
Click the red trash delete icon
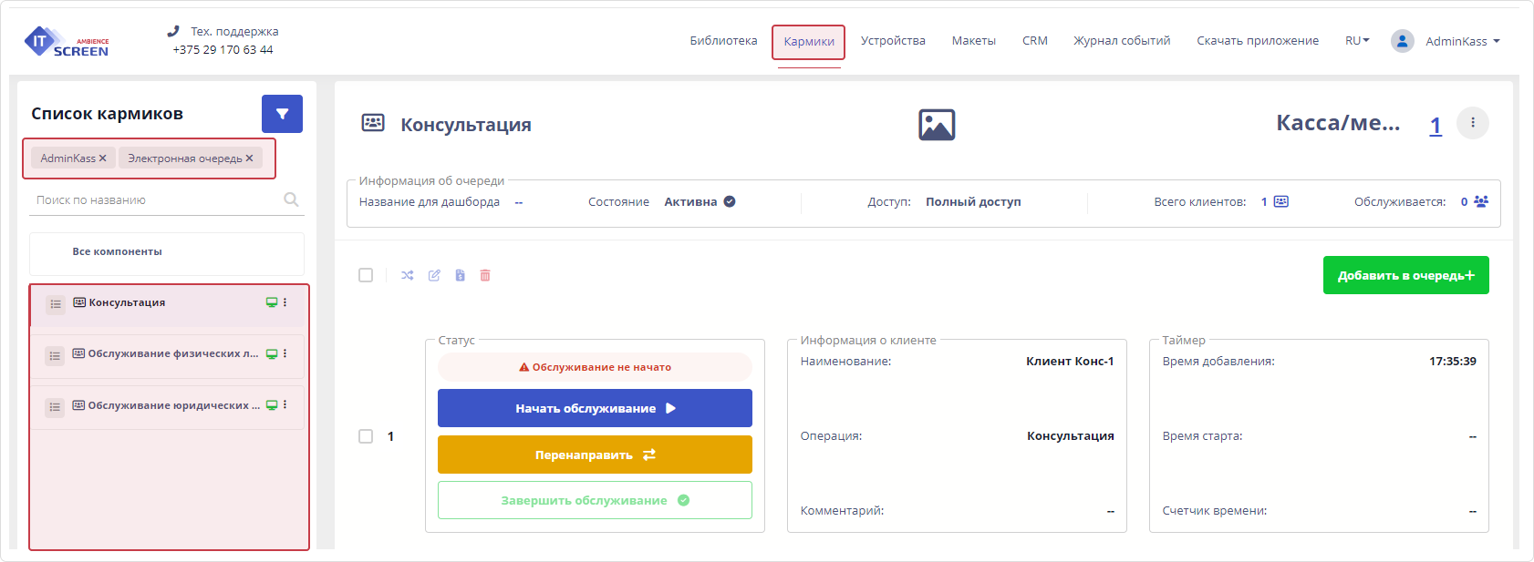coord(485,275)
